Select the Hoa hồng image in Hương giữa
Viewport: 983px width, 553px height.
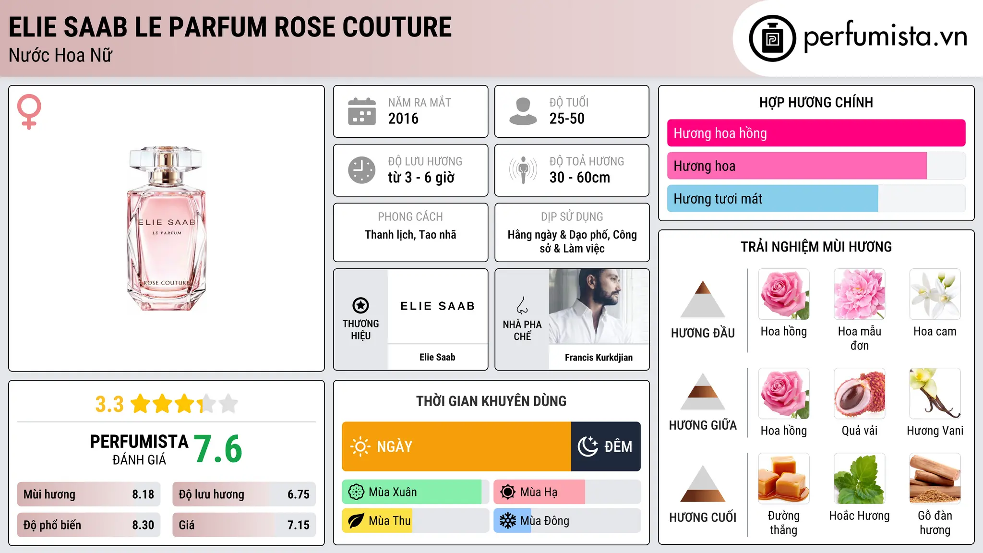784,394
